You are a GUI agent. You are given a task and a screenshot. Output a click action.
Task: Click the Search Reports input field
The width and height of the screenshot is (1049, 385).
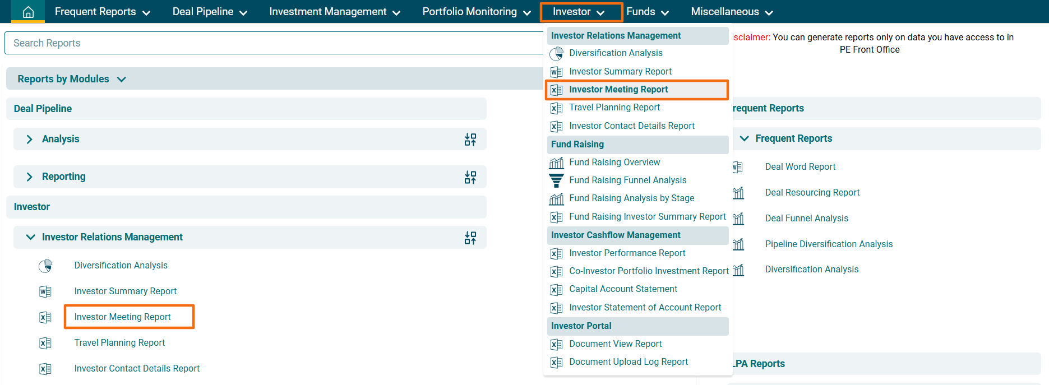point(275,43)
